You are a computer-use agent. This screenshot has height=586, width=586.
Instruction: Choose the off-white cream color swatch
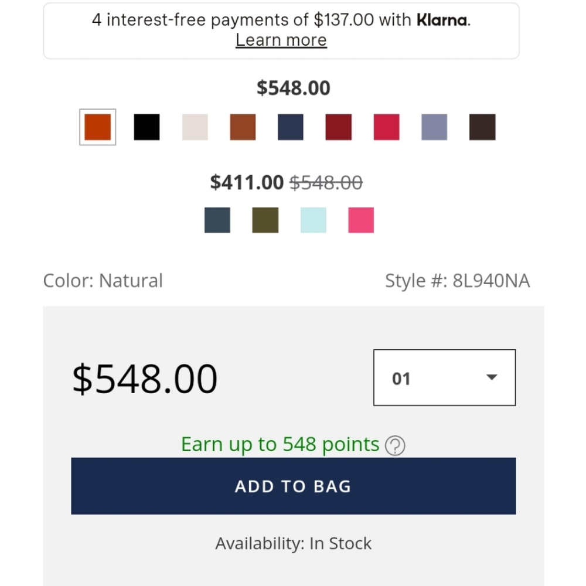(x=195, y=127)
